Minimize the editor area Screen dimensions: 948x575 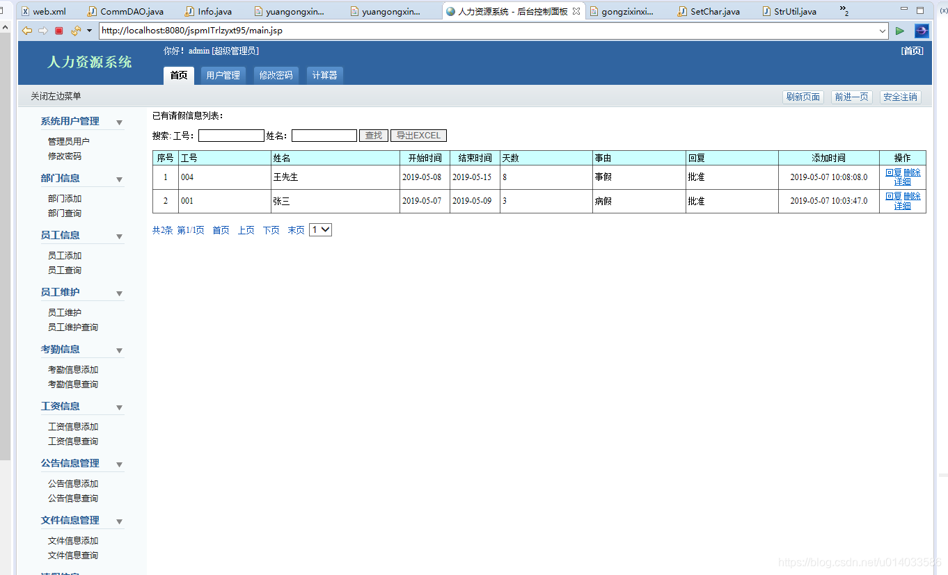coord(904,10)
